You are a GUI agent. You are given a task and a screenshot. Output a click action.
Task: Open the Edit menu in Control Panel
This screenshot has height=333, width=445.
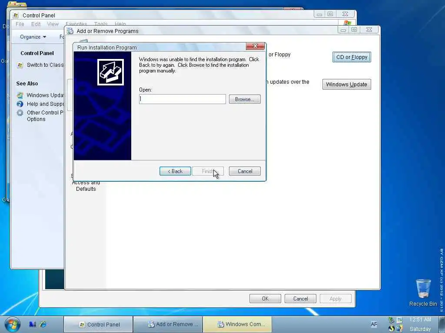(36, 24)
